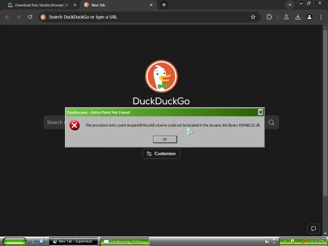Viewport: 328px width, 246px height.
Task: Click the second blue quick launch icon
Action: (x=42, y=241)
